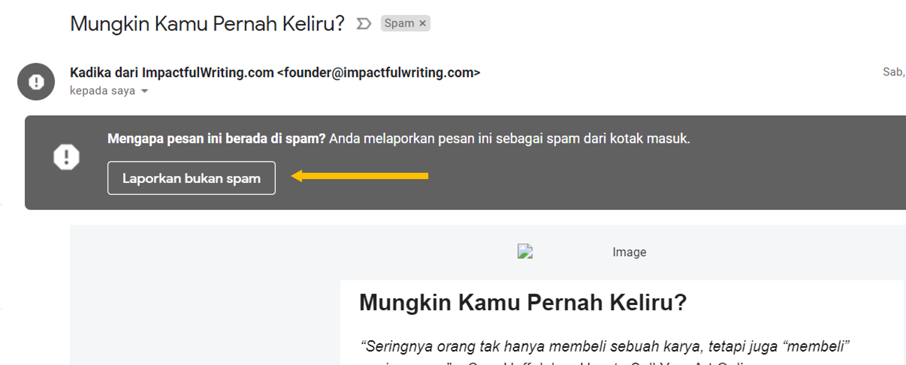Click the "Image" alt text placeholder
This screenshot has height=365, width=906.
[x=629, y=252]
